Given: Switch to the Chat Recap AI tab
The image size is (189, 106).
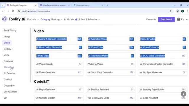Looking at the screenshot, I should coord(54,5).
